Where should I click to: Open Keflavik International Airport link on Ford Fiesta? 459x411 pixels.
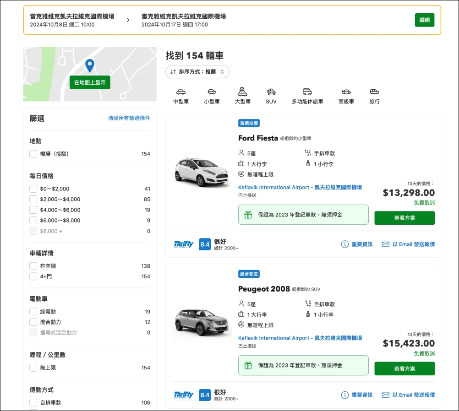(300, 187)
